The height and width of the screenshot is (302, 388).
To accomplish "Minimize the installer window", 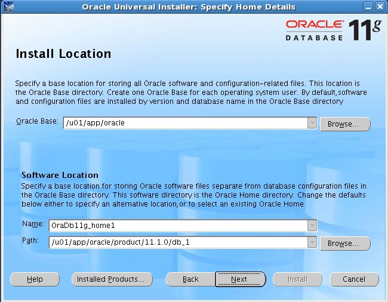I will (x=368, y=7).
